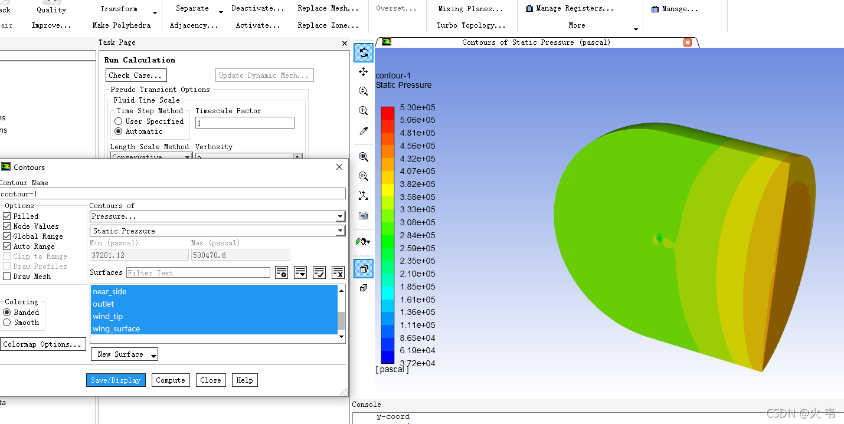Open Colormap Options dialog
844x424 pixels.
point(42,344)
